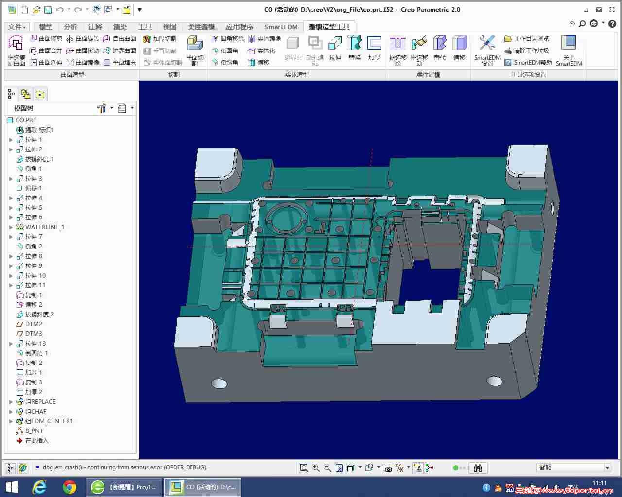The image size is (622, 497).
Task: Select the 倒斜角 tool
Action: pyautogui.click(x=225, y=62)
